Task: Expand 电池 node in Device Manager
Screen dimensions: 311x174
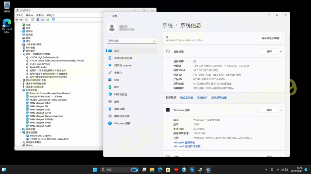Action: coord(20,25)
